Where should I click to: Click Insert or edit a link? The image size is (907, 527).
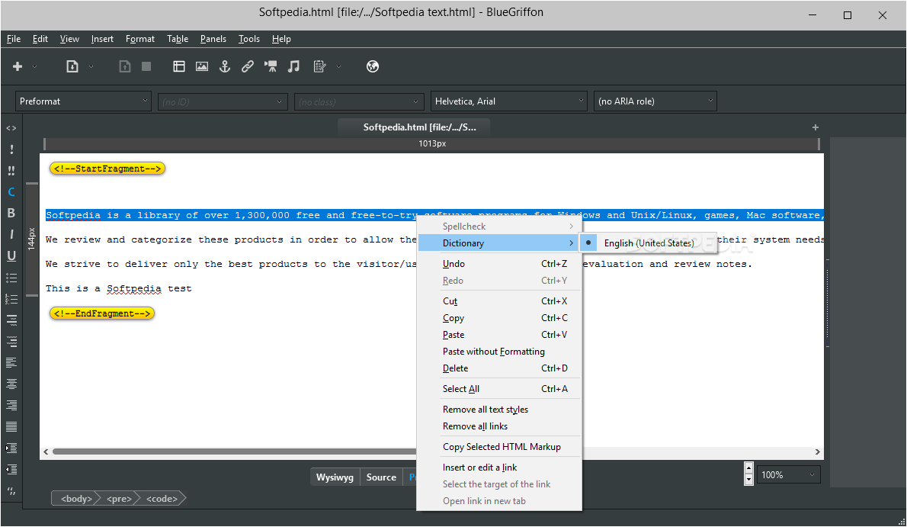pos(479,468)
